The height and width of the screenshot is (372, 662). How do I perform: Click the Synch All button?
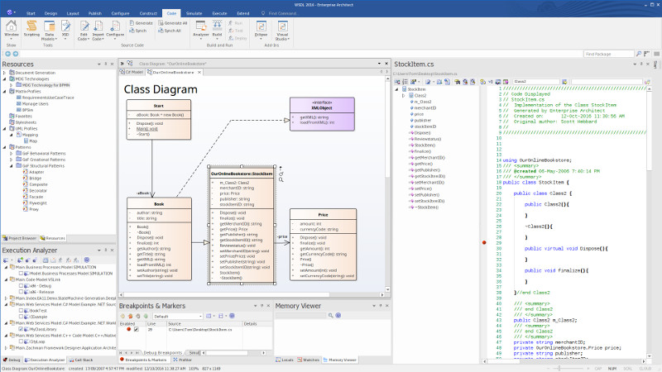pos(170,31)
